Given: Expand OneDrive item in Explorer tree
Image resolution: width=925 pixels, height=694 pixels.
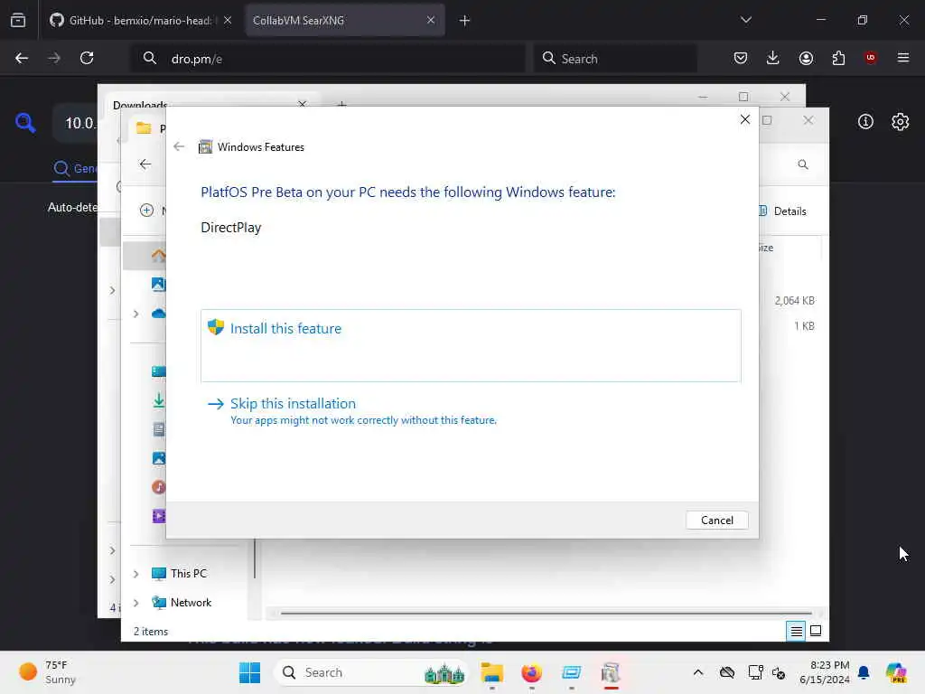Looking at the screenshot, I should (x=136, y=314).
